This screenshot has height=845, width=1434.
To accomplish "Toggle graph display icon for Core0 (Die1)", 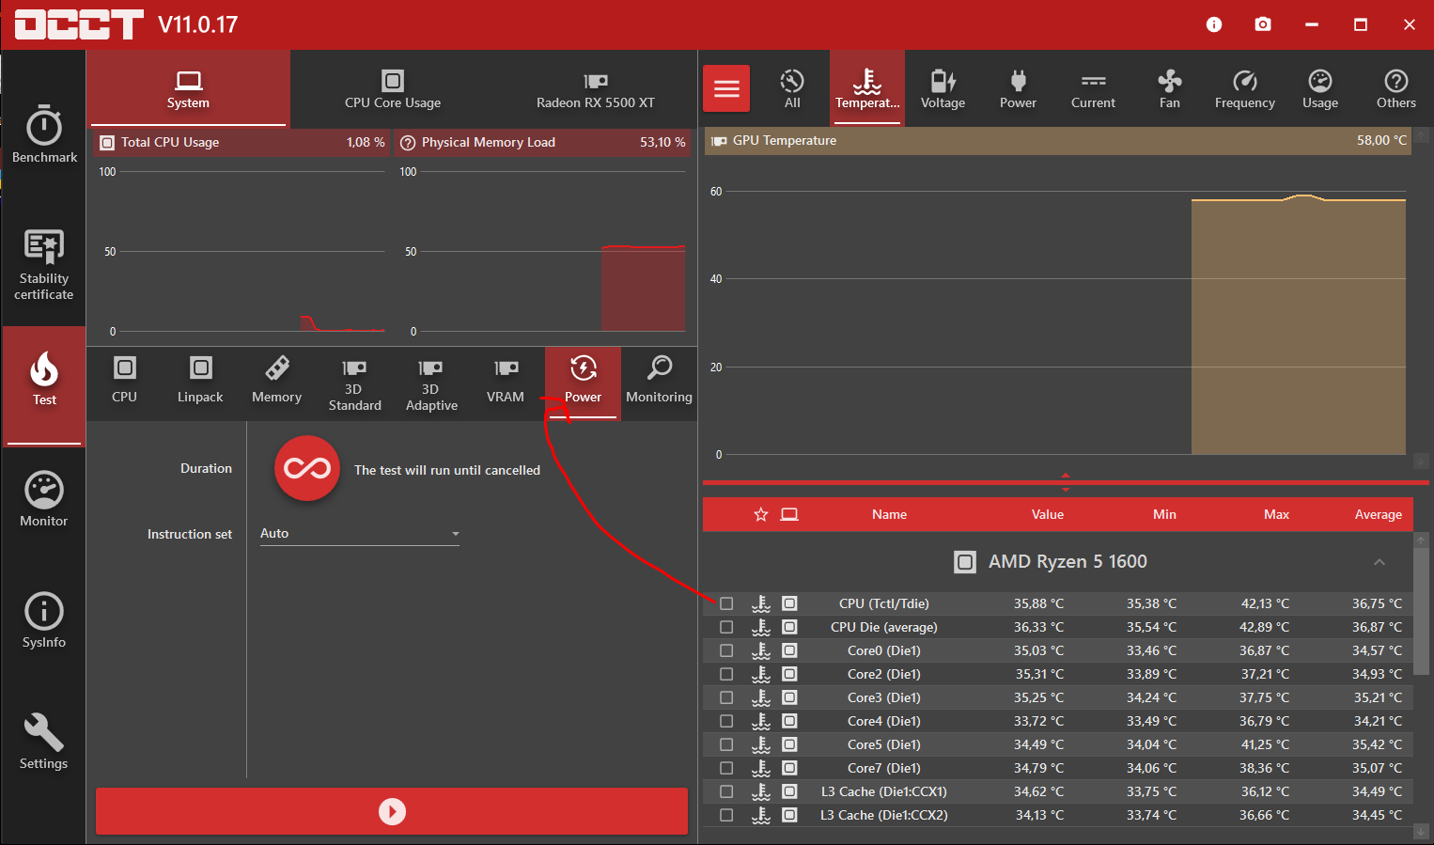I will (x=789, y=650).
